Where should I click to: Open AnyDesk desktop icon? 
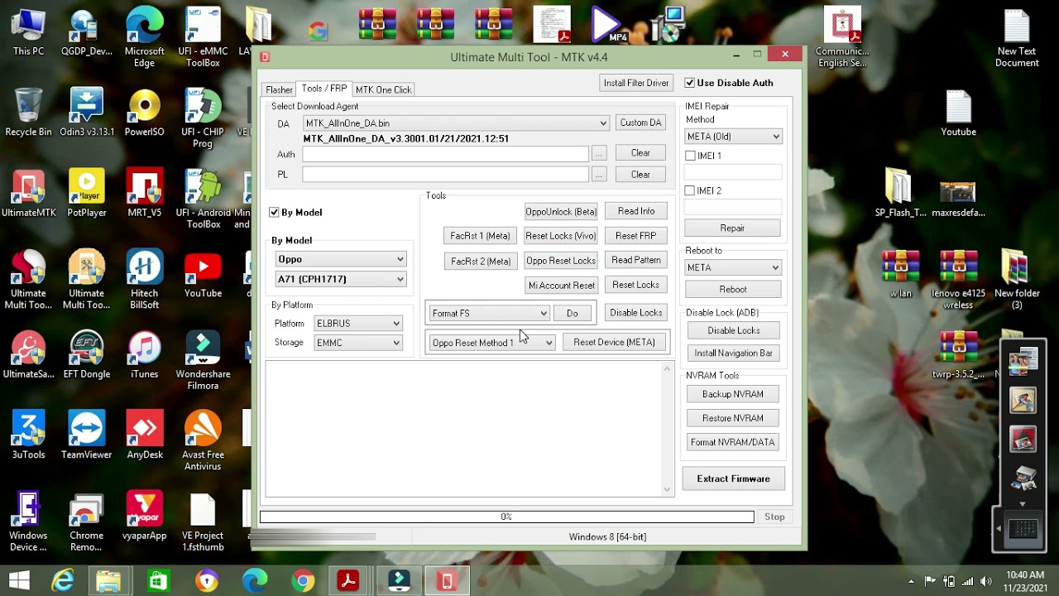(x=145, y=435)
